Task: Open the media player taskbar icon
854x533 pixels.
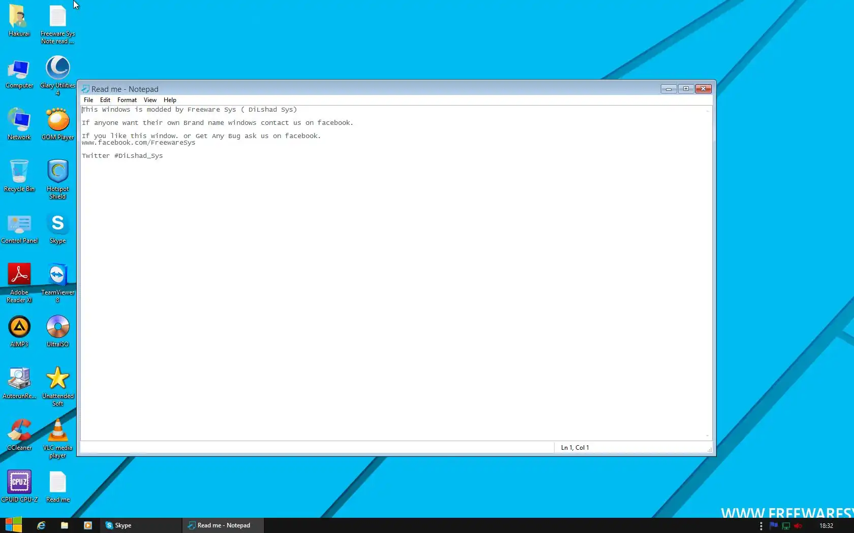Action: (x=88, y=525)
